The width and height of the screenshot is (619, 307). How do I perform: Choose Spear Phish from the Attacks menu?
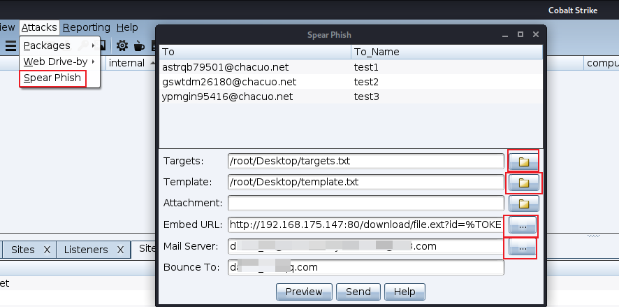click(52, 78)
